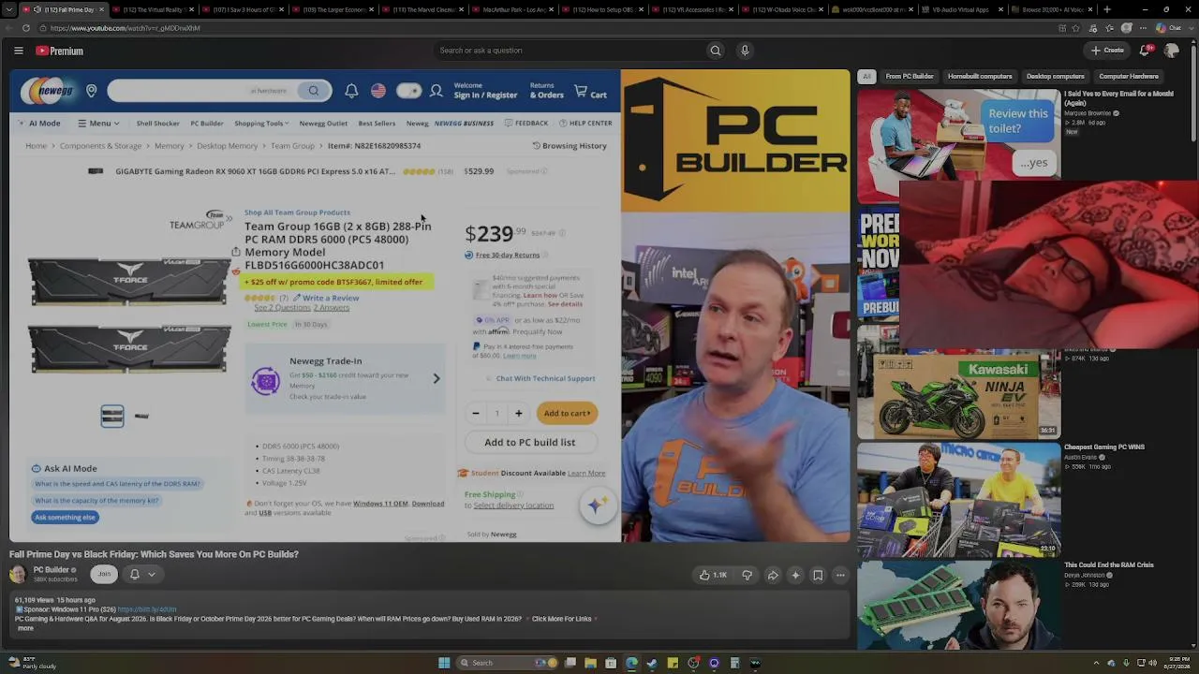Open the YouTube Create button
Viewport: 1199px width, 674px height.
pos(1107,51)
